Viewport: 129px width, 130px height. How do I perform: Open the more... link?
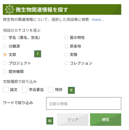98,20
